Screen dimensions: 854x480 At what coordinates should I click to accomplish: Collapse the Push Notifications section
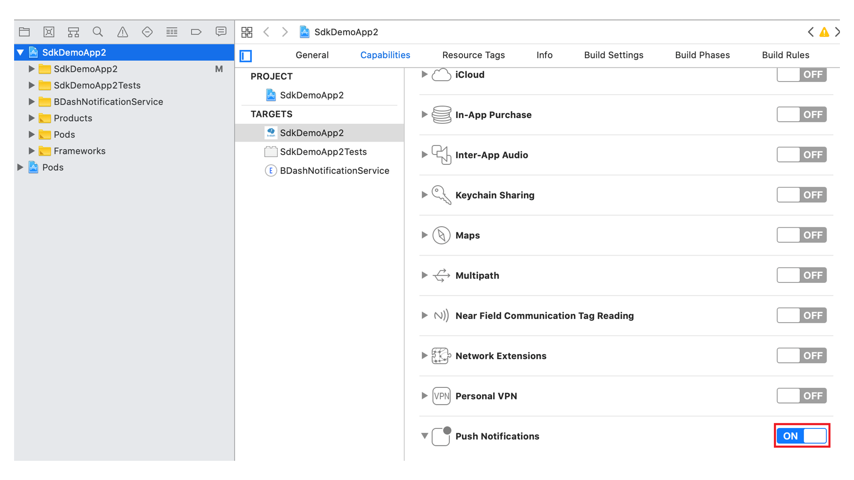click(x=424, y=436)
